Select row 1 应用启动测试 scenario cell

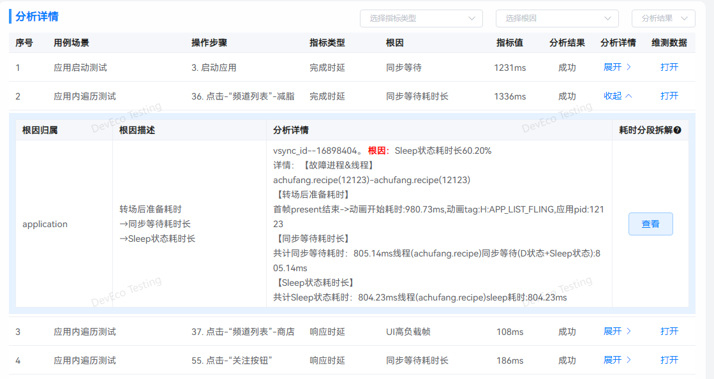point(80,67)
